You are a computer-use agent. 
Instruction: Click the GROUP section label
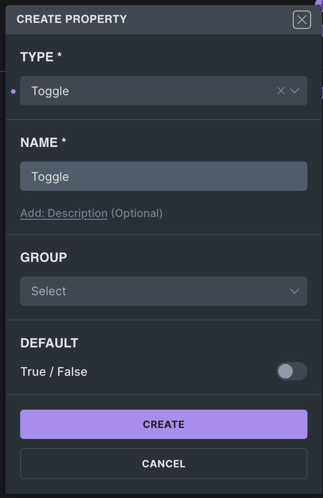[43, 257]
